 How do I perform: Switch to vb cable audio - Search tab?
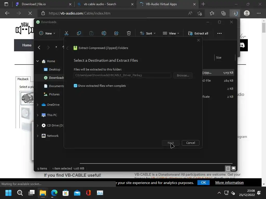coord(105,4)
